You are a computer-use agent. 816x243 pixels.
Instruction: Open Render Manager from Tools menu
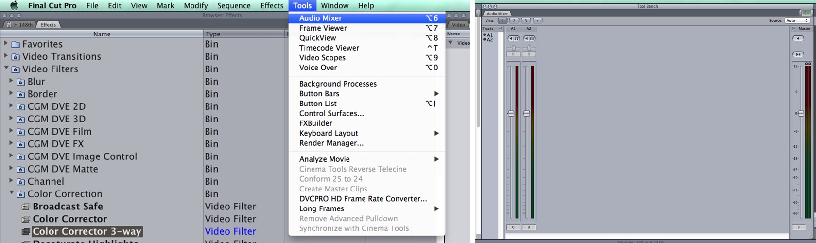tap(367, 143)
